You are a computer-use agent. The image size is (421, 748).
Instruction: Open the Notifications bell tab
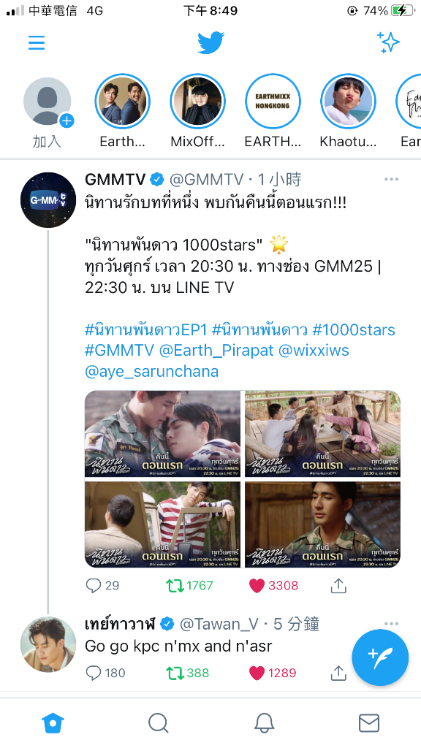point(263,722)
